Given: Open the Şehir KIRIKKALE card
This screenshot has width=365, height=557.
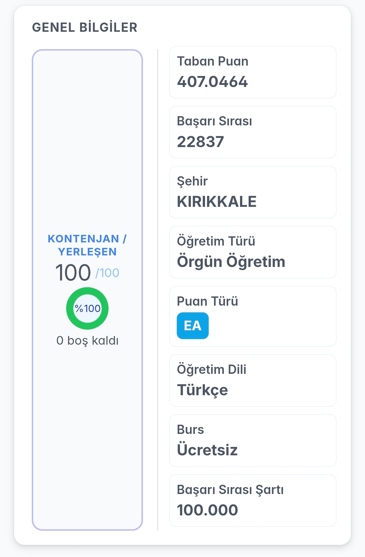Looking at the screenshot, I should (253, 192).
